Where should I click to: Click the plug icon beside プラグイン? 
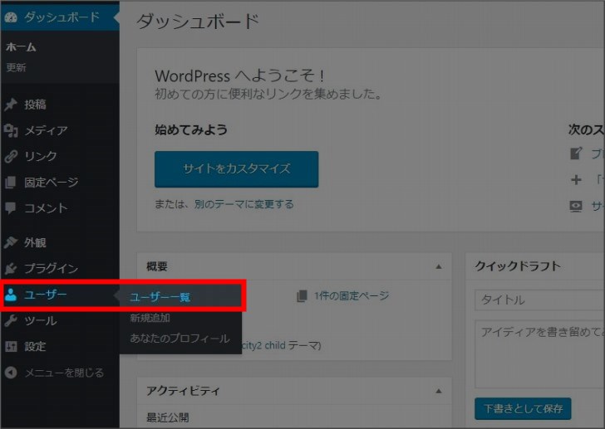point(11,269)
